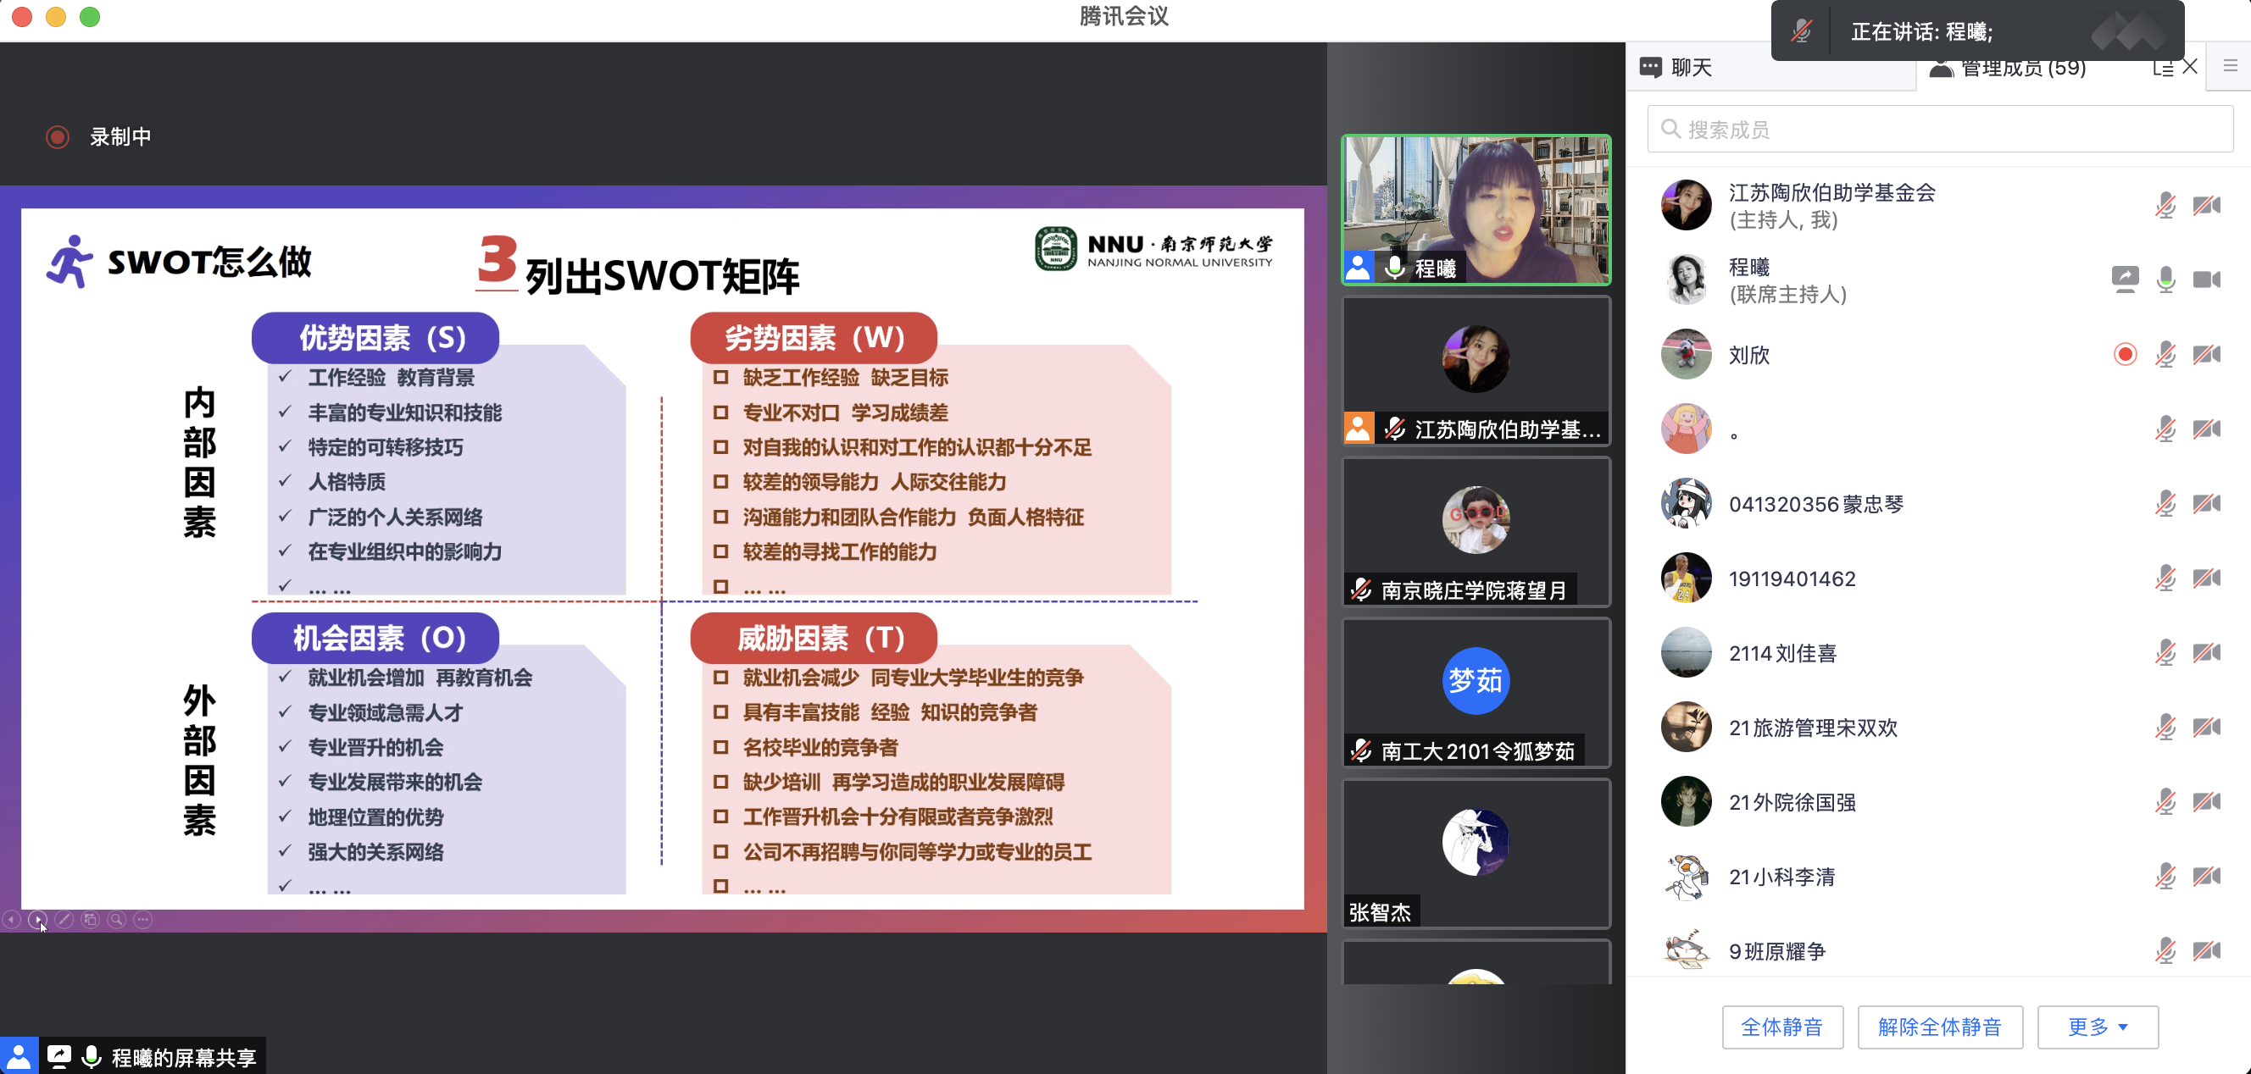Click the slide zoom magnifier icon

(x=116, y=920)
